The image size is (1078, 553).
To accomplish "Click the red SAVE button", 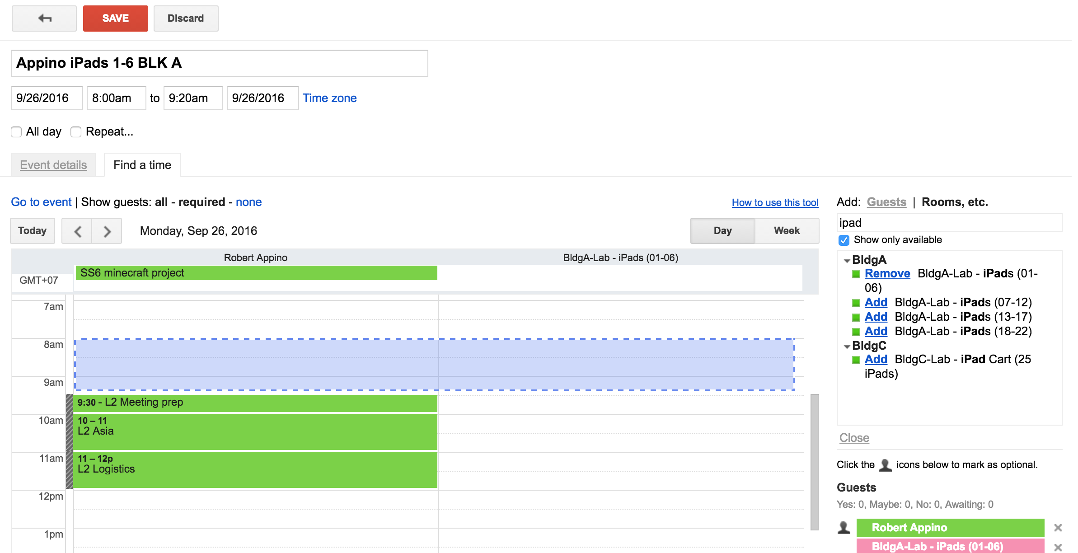I will [x=115, y=19].
